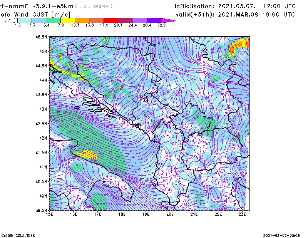The width and height of the screenshot is (308, 238).
Task: Click the 40.5N latitude label
Action: click(x=41, y=181)
